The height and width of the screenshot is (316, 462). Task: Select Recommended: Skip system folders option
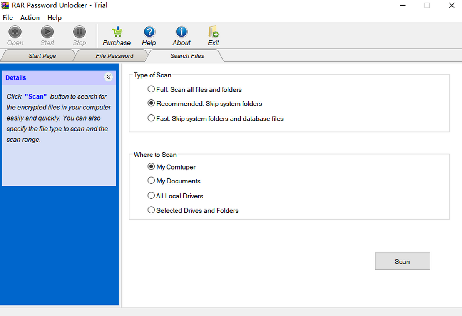[x=205, y=104]
